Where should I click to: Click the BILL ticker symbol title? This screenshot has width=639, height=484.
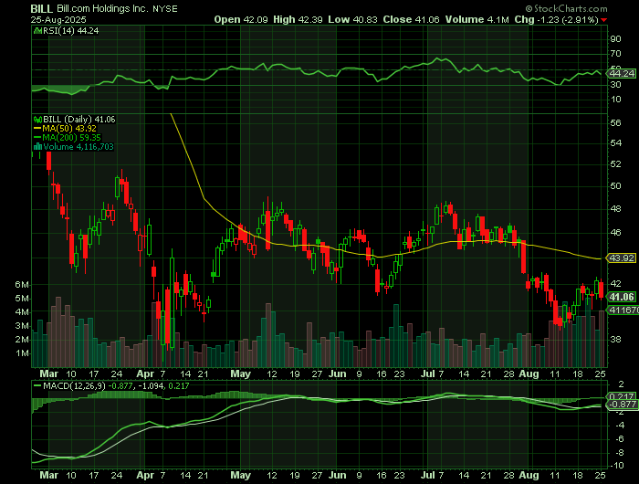coord(42,9)
